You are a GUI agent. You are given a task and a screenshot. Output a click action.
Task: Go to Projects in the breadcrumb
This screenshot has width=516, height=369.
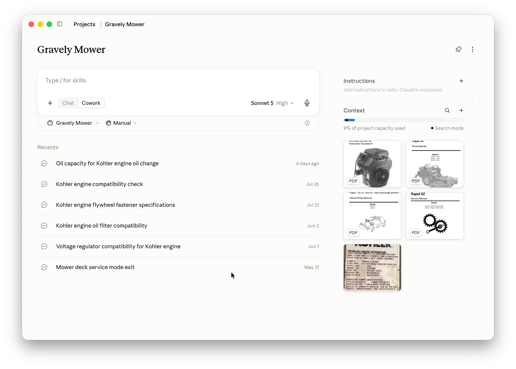(84, 24)
